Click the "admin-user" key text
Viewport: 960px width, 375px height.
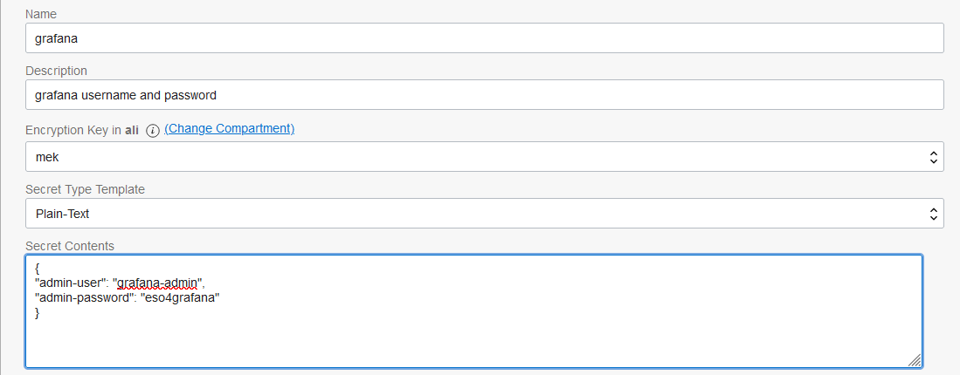(71, 283)
